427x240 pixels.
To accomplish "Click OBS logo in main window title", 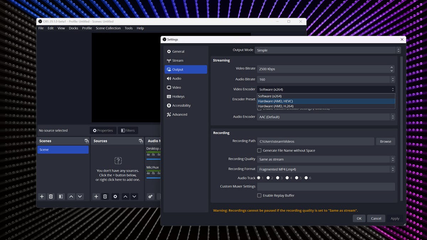I will 40,21.
